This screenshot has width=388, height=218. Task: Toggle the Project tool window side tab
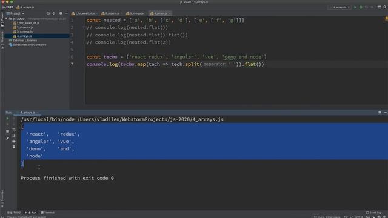pyautogui.click(x=2, y=19)
